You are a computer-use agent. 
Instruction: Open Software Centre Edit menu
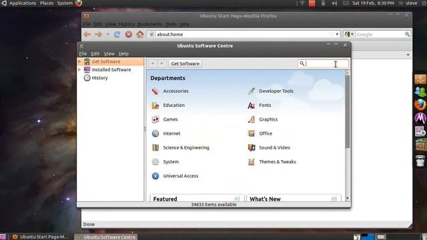coord(95,53)
